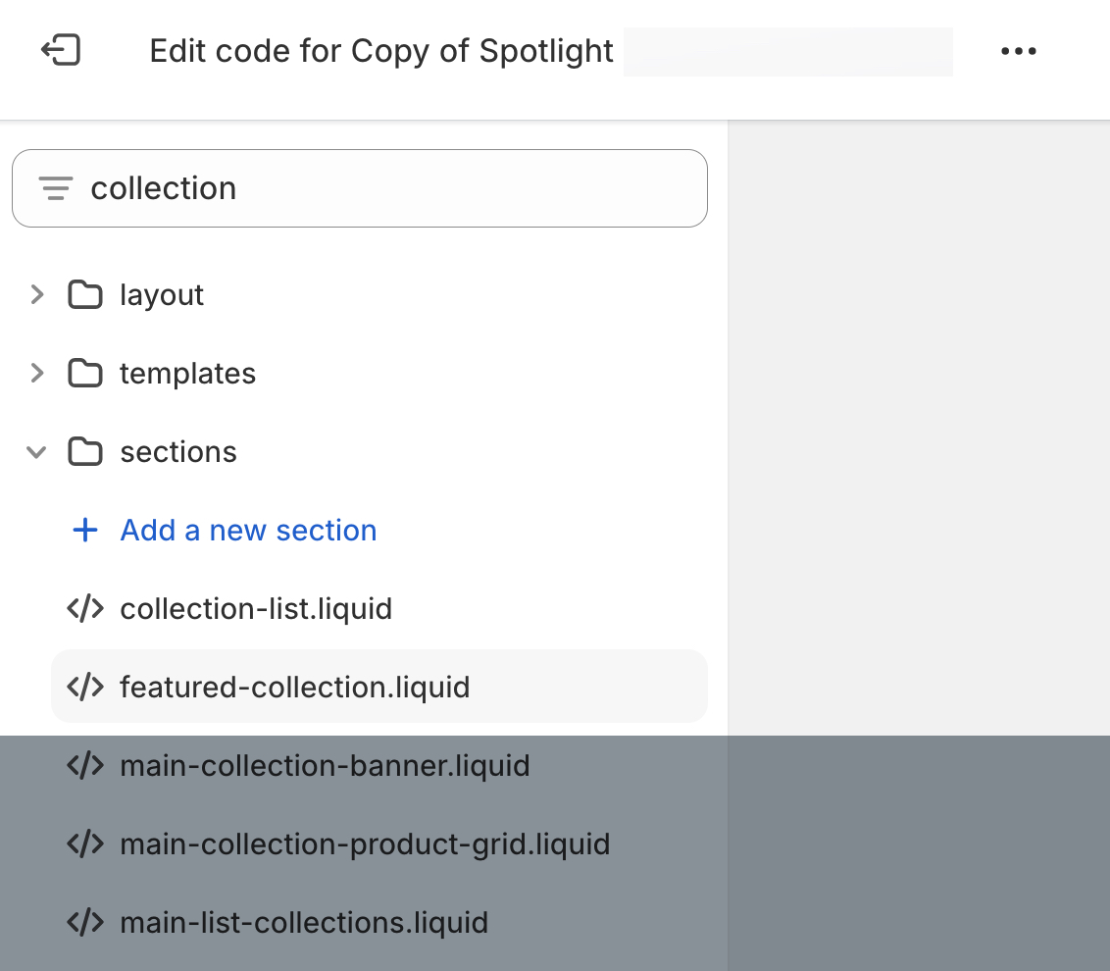
Task: Select the templates folder label
Action: click(x=187, y=373)
